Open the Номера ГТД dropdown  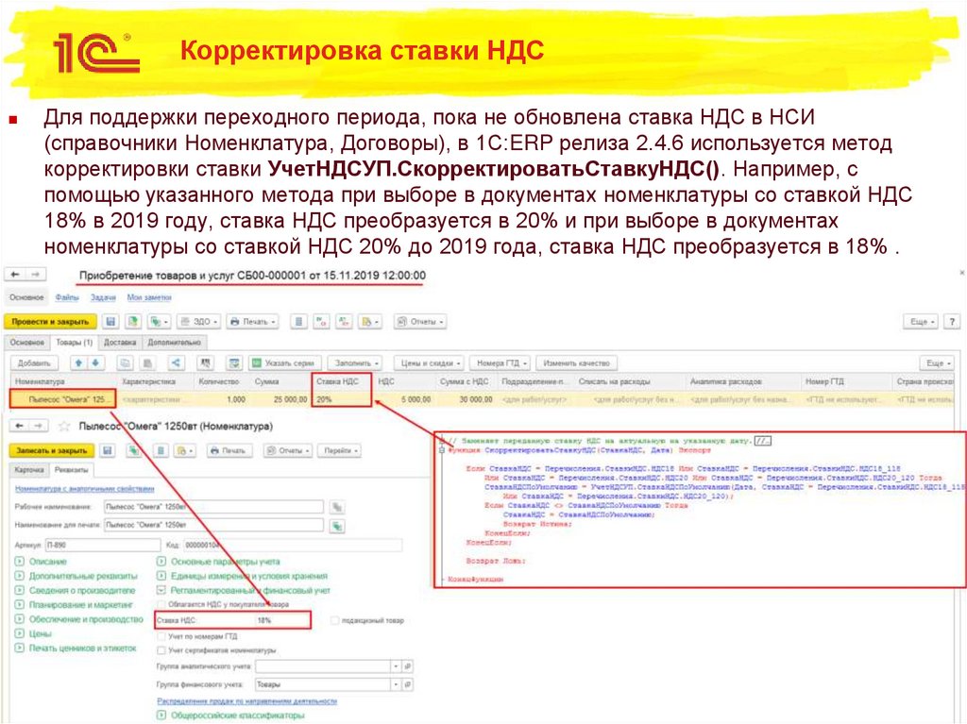[501, 363]
